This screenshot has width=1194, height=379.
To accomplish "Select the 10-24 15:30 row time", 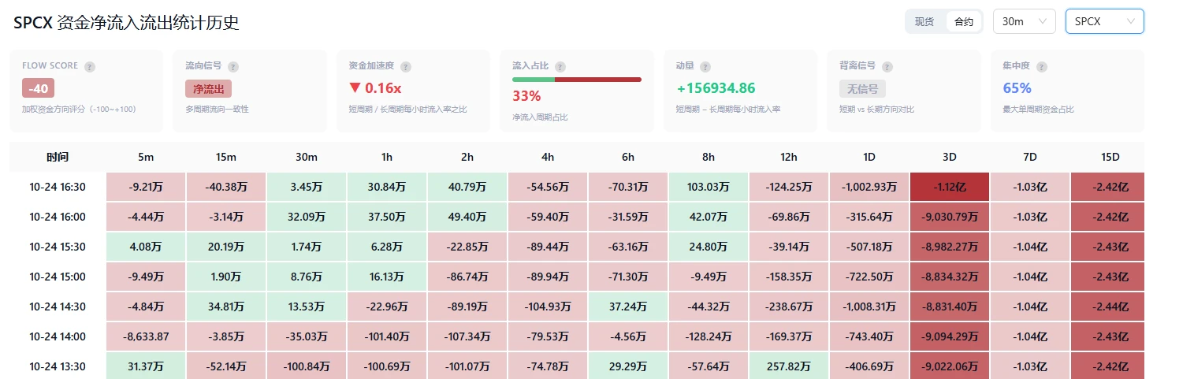I will tap(58, 247).
